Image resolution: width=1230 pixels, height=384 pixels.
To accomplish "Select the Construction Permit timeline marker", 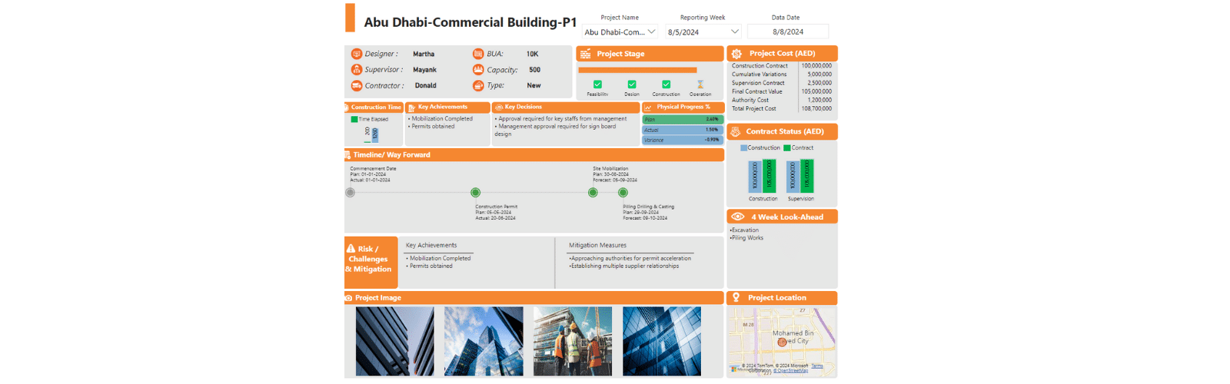I will tap(475, 193).
